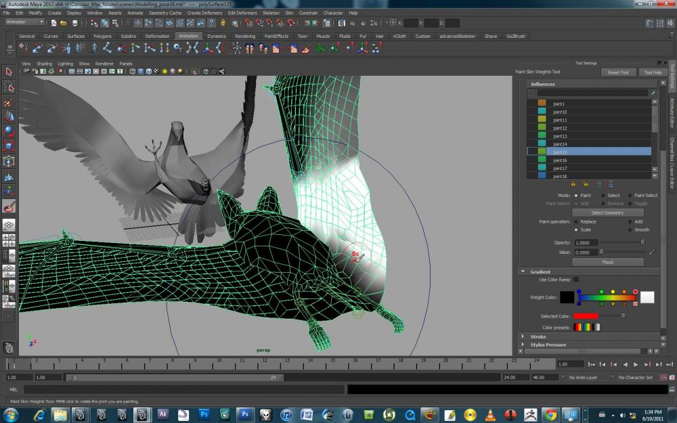Choose the Smooth paint operation

(630, 229)
